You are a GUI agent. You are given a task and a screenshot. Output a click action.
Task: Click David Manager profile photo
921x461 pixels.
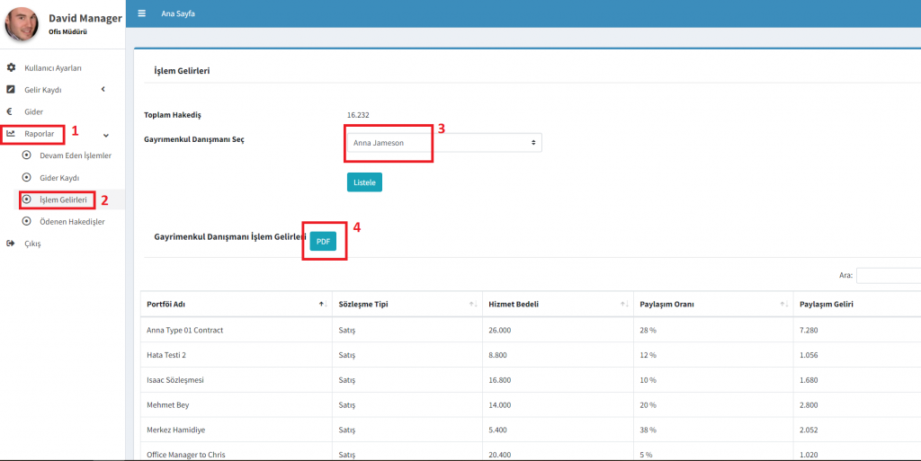[x=21, y=24]
